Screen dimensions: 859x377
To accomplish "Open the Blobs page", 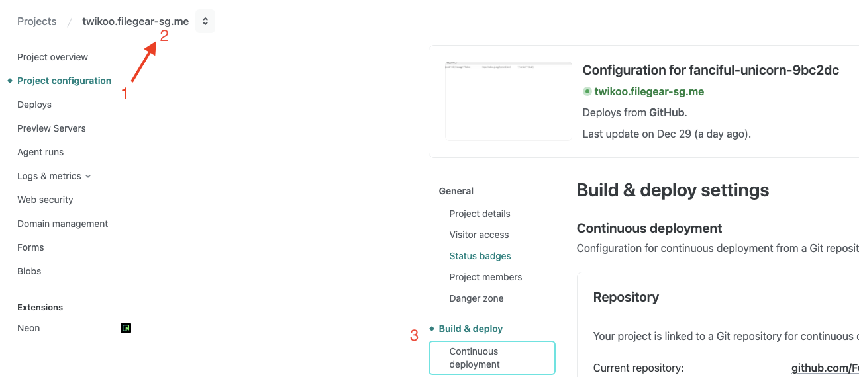I will 29,271.
